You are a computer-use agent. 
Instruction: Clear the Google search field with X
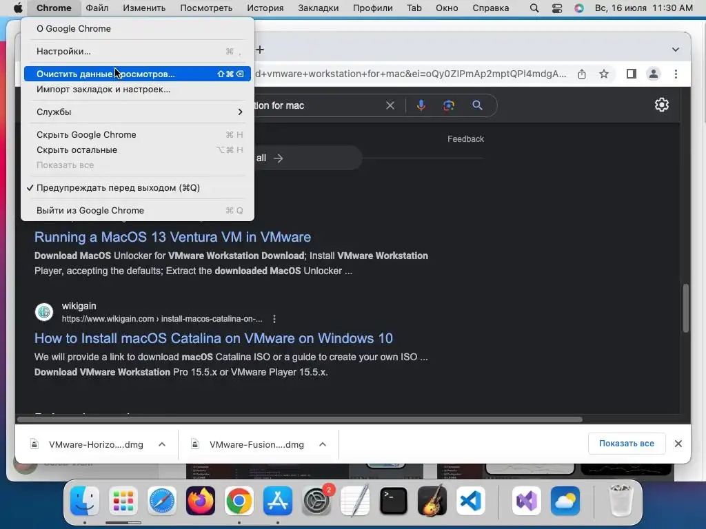[390, 105]
